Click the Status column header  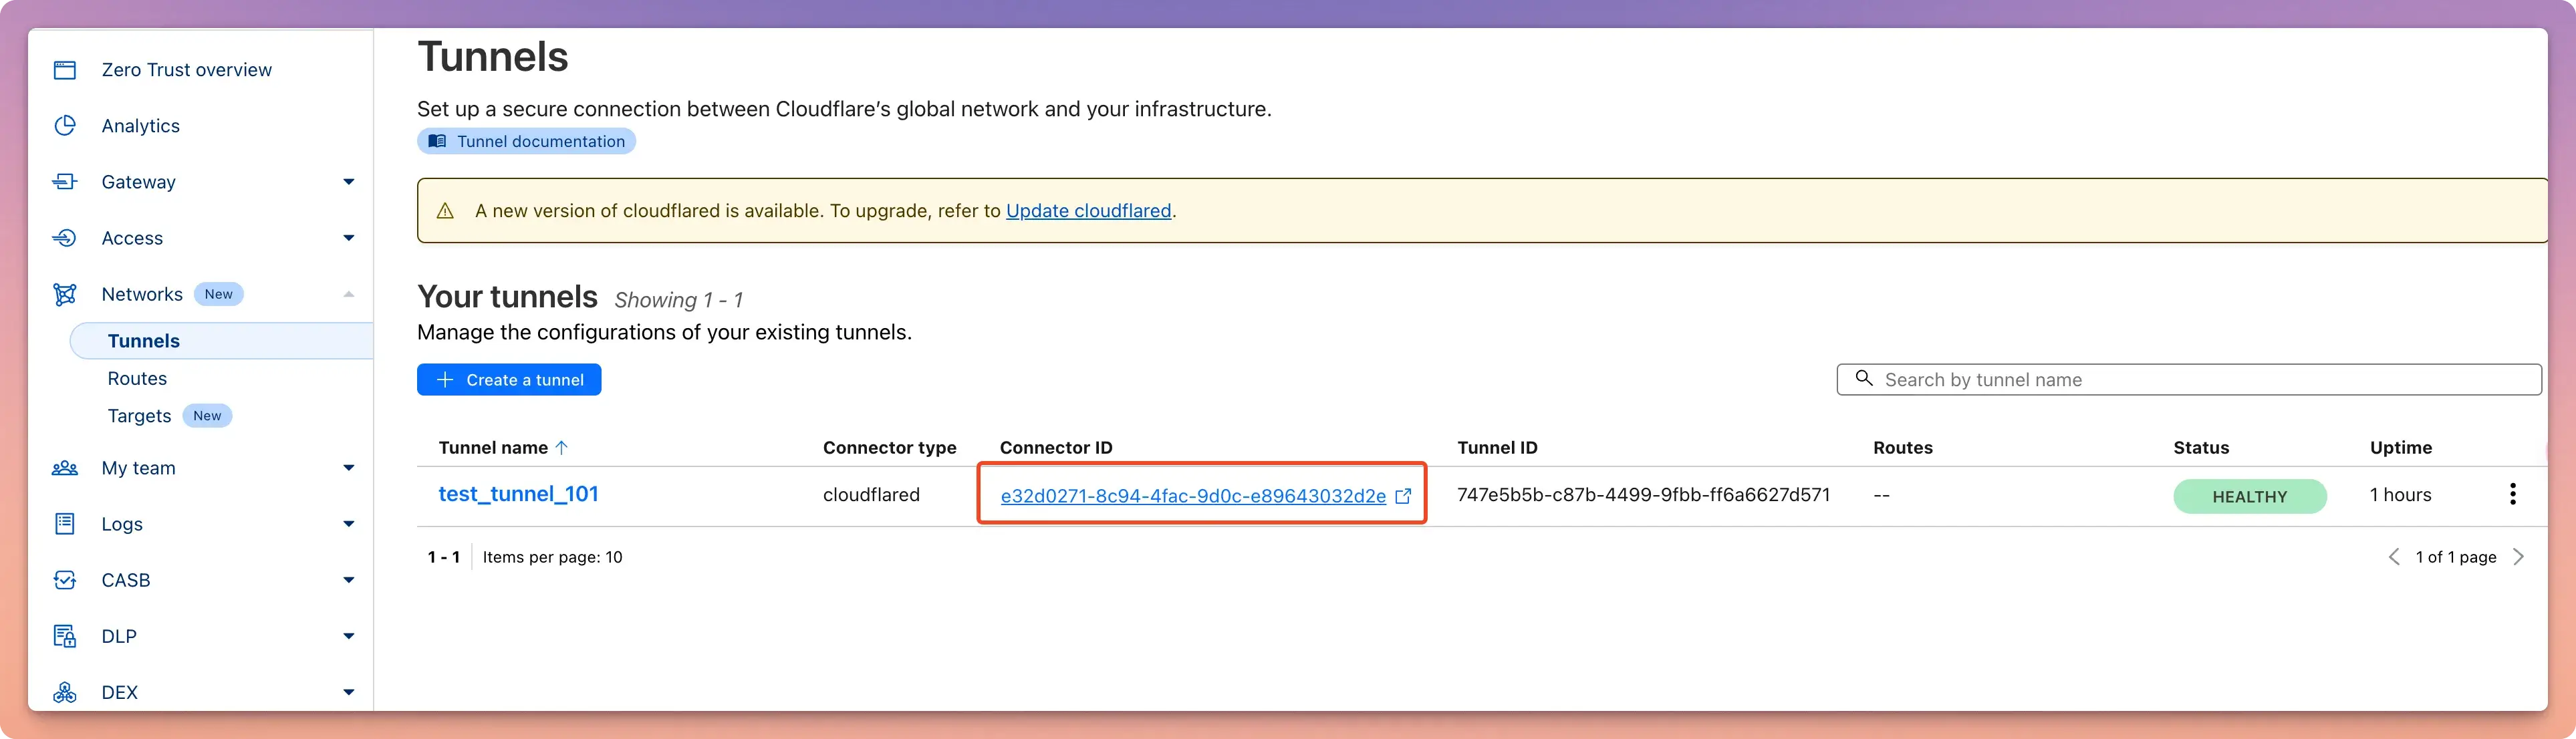[x=2201, y=448]
